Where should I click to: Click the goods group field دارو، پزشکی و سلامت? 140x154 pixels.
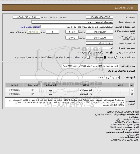coord(69,77)
